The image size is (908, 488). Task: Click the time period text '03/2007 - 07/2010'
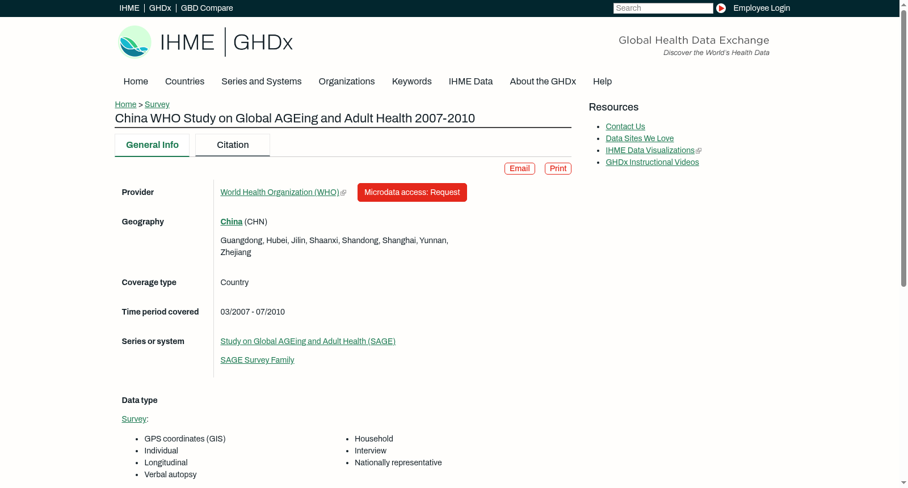point(253,312)
